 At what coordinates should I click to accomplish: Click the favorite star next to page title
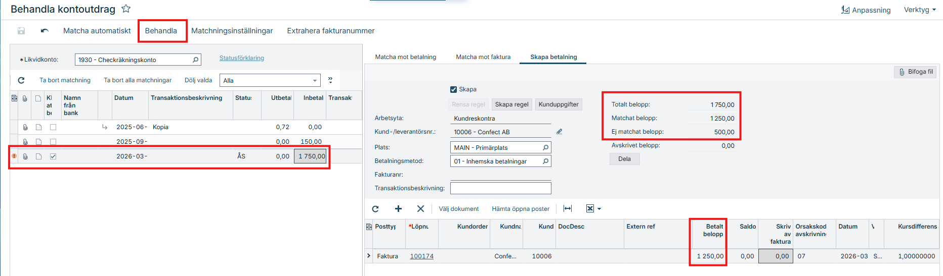pyautogui.click(x=126, y=9)
